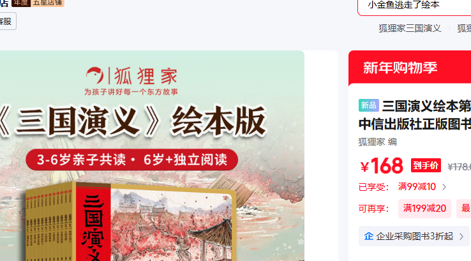Image resolution: width=471 pixels, height=261 pixels.
Task: Click the 新品 new product badge
Action: (369, 105)
